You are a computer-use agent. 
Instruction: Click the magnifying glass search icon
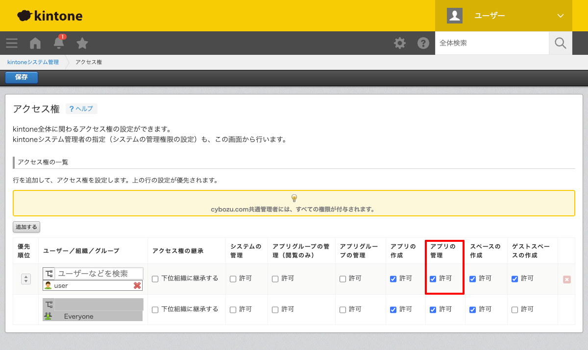pos(560,43)
